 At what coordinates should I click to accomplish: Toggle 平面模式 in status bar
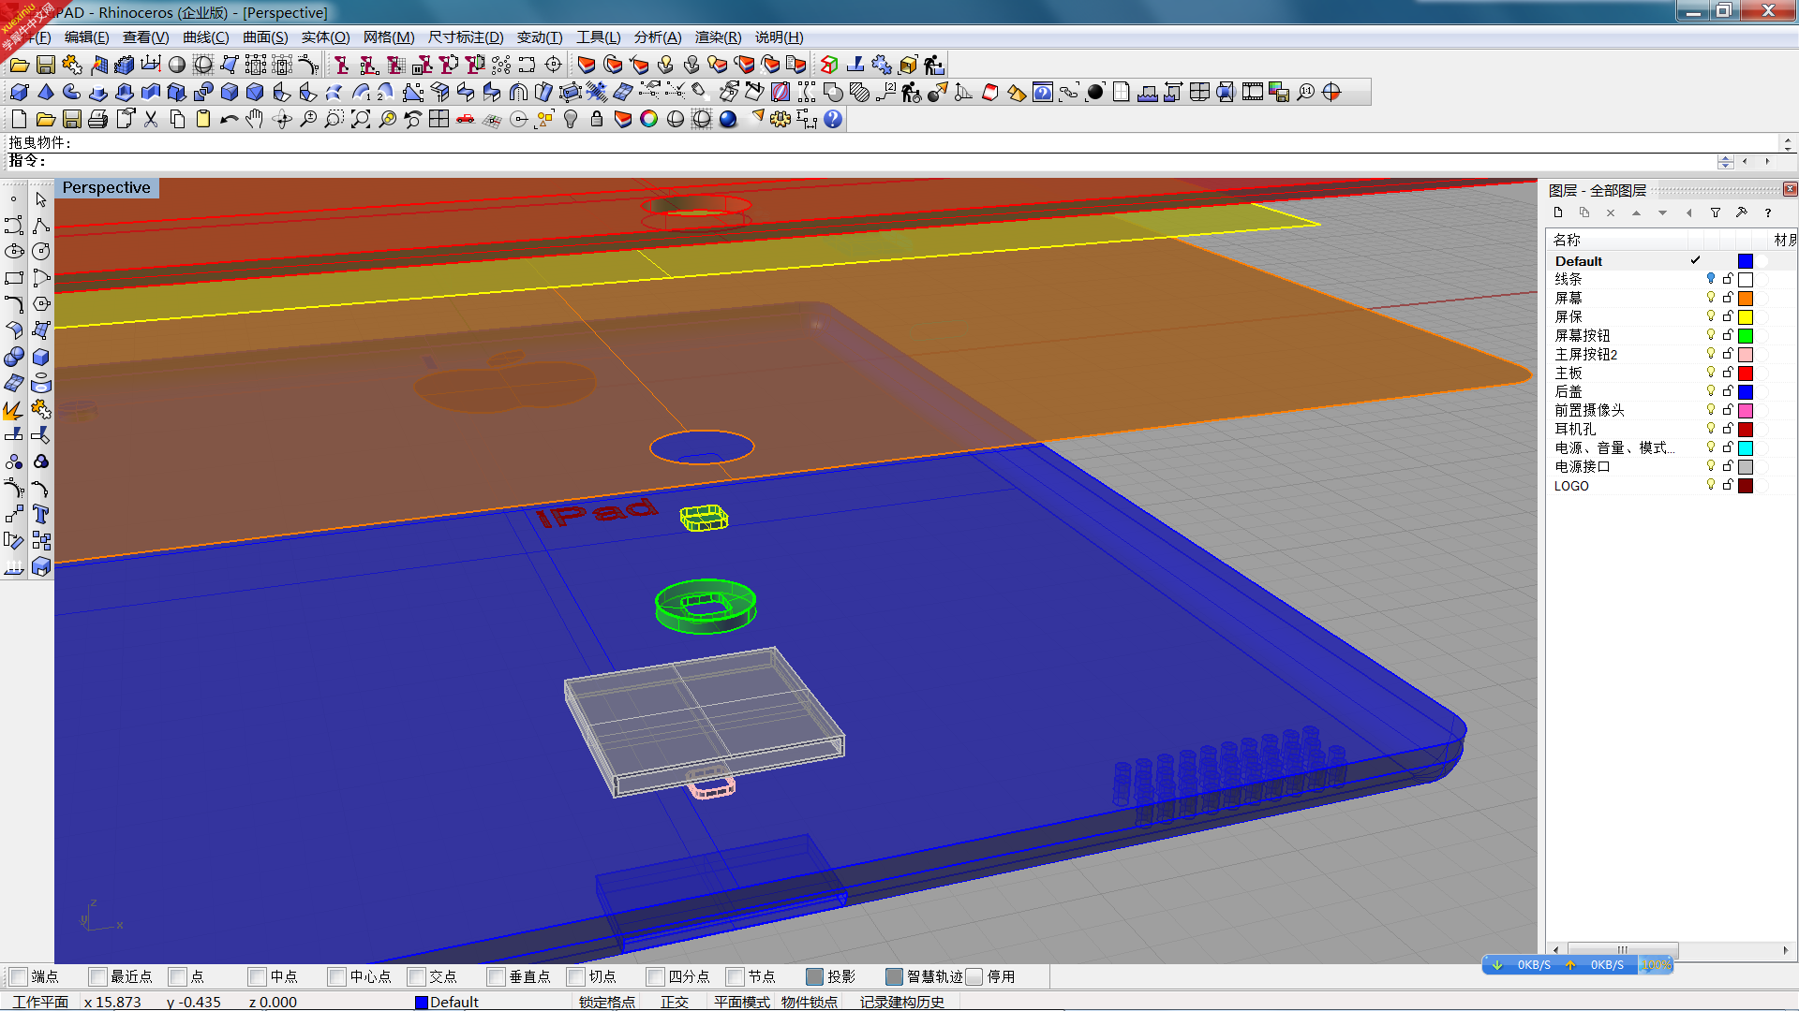pyautogui.click(x=741, y=1002)
